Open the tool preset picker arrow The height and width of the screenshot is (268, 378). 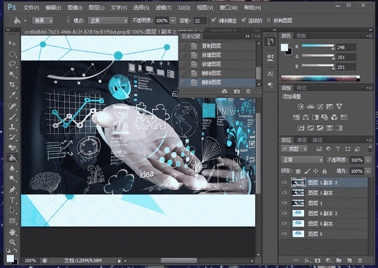click(x=25, y=21)
